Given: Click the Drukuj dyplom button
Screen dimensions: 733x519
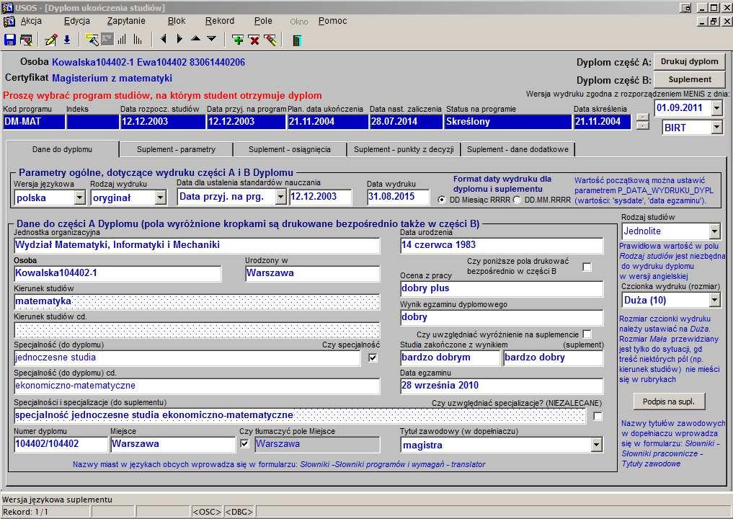Looking at the screenshot, I should [x=689, y=62].
